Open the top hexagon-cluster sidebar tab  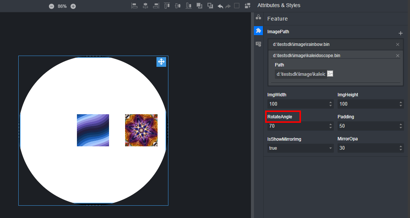point(258,17)
